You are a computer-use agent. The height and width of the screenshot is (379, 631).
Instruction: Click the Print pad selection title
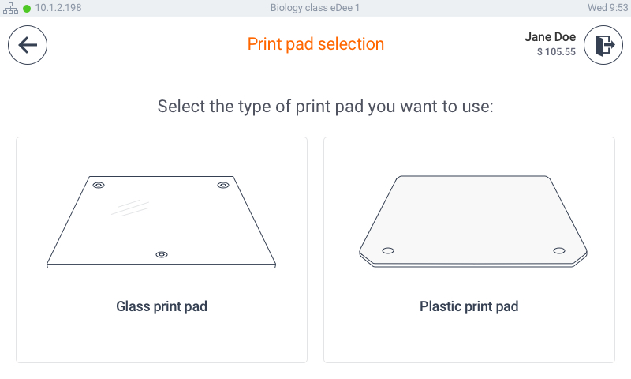(316, 44)
